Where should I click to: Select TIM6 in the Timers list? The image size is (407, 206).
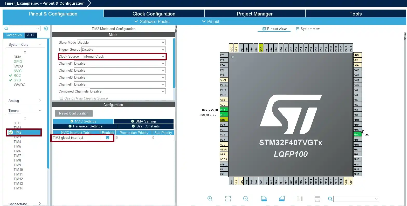click(17, 151)
